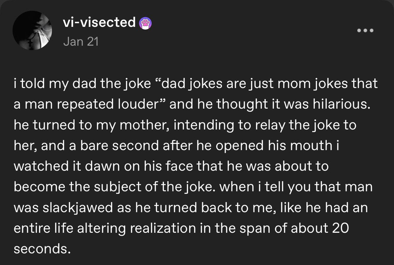Screen dimensions: 394x265
Task: Click the final word "seconds." in the post
Action: (42, 249)
